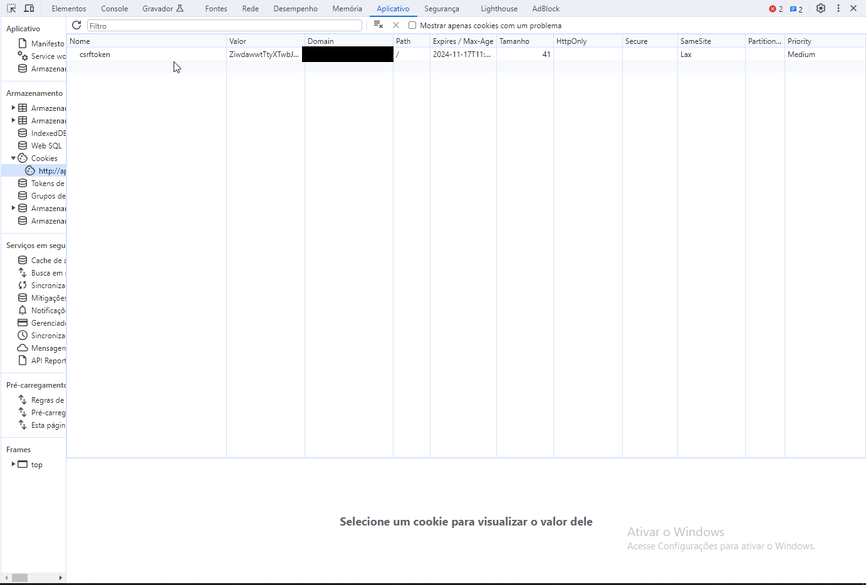Image resolution: width=866 pixels, height=585 pixels.
Task: Click the Lax SameSite cell
Action: tap(711, 54)
